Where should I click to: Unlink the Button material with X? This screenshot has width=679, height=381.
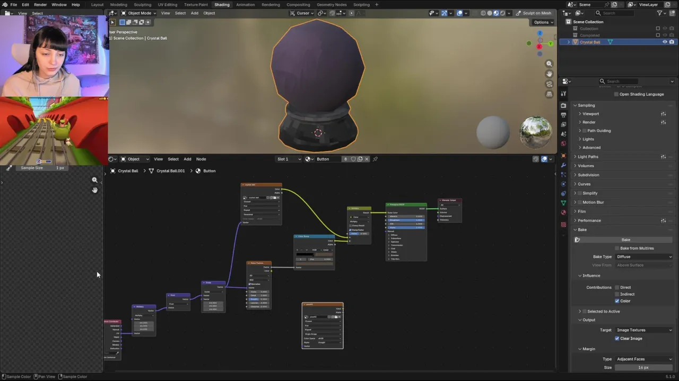pyautogui.click(x=367, y=159)
